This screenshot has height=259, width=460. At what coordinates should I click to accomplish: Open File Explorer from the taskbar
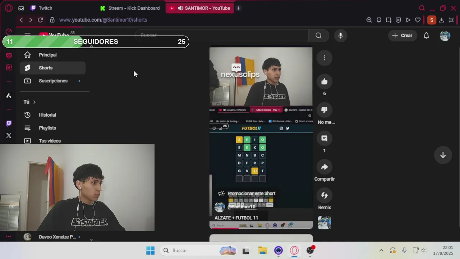coord(263,250)
